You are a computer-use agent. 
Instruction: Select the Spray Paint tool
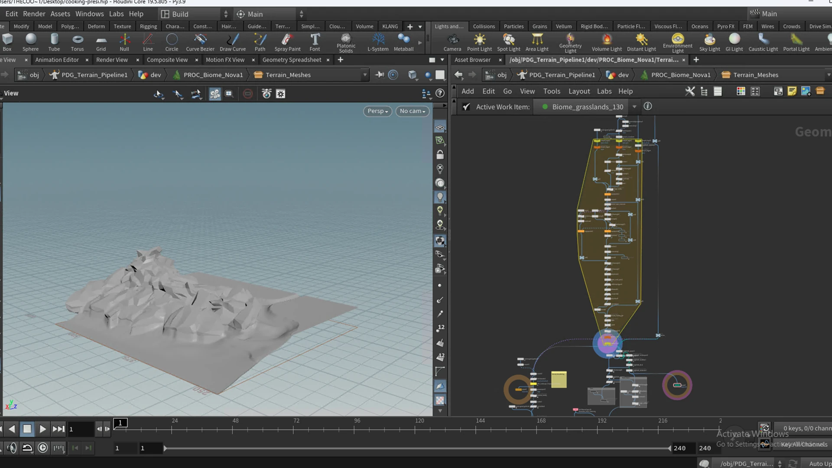coord(287,42)
